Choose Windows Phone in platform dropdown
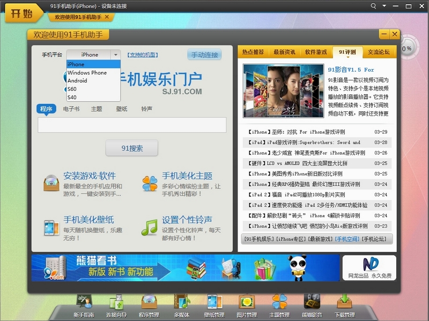The height and width of the screenshot is (321, 429). tap(87, 73)
